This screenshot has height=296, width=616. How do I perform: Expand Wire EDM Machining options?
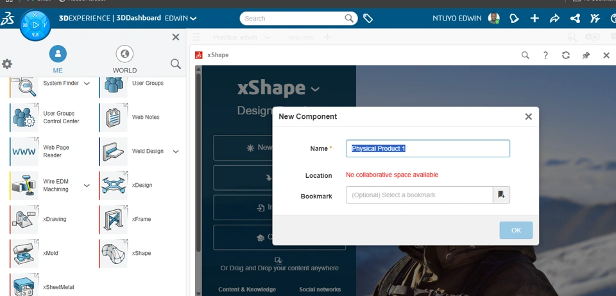pos(87,186)
